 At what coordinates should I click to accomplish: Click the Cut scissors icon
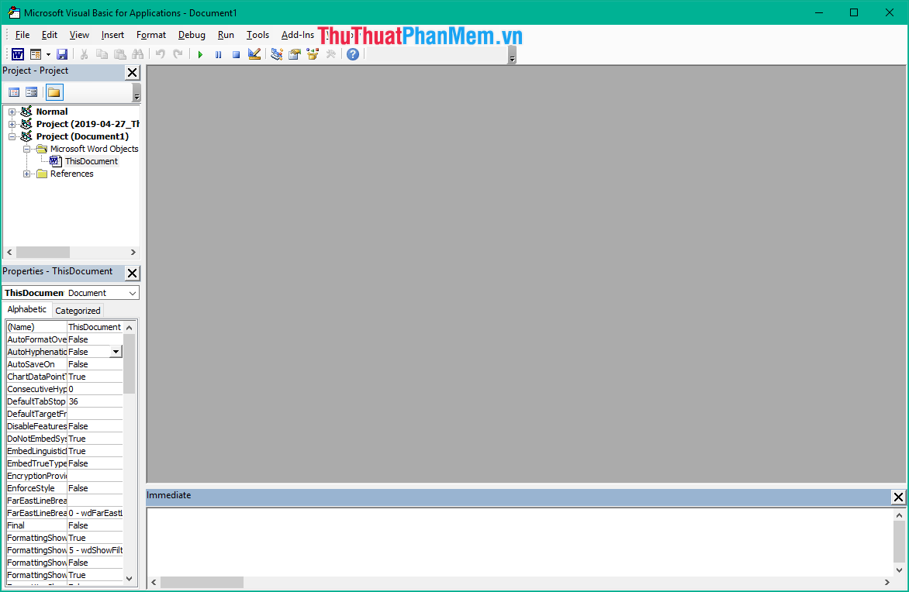tap(84, 54)
